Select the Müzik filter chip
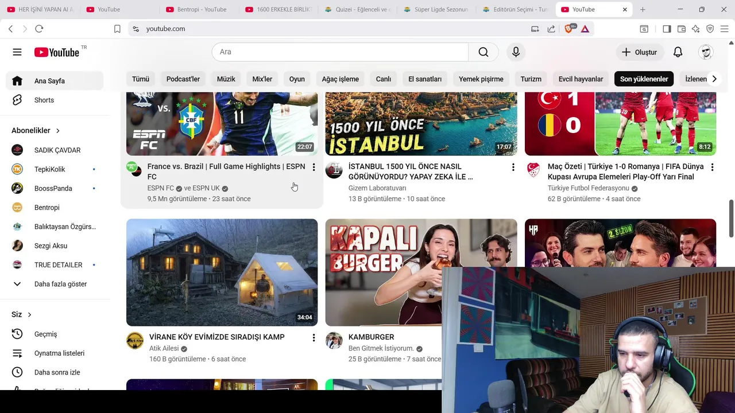 pos(226,79)
